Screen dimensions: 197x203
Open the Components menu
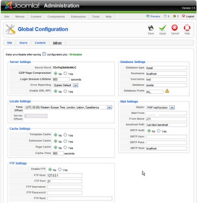click(56, 17)
